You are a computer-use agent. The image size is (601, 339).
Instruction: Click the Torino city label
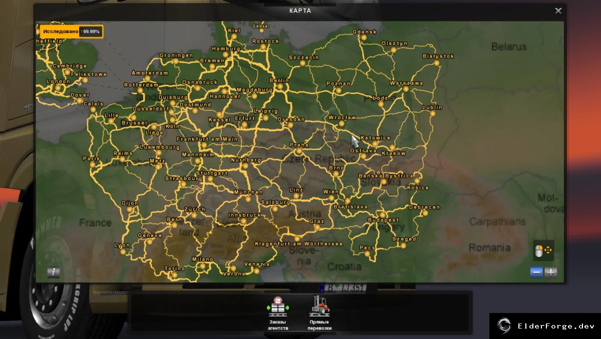coord(175,268)
